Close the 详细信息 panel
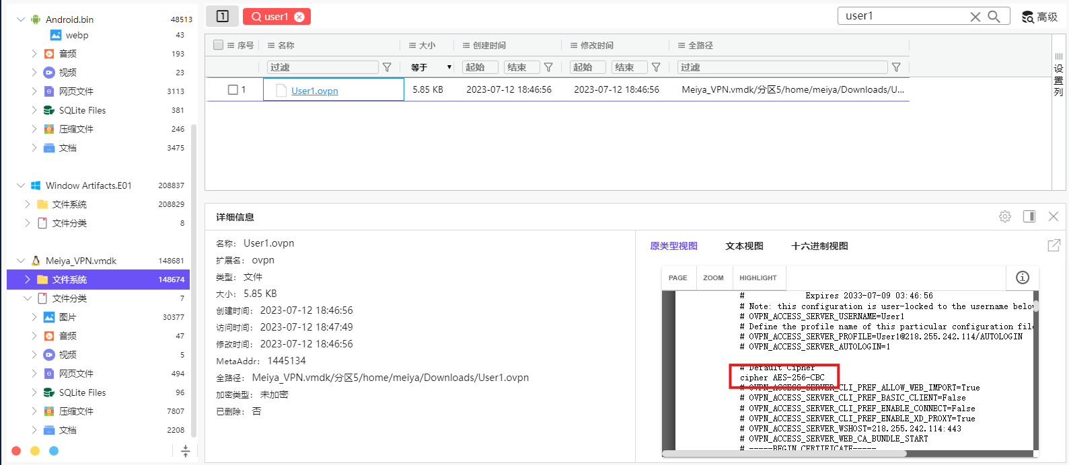This screenshot has width=1069, height=465. click(x=1054, y=216)
